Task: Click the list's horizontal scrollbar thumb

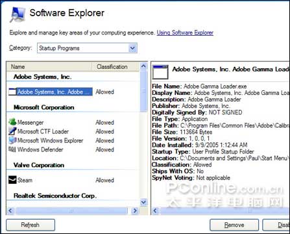Action: click(71, 211)
